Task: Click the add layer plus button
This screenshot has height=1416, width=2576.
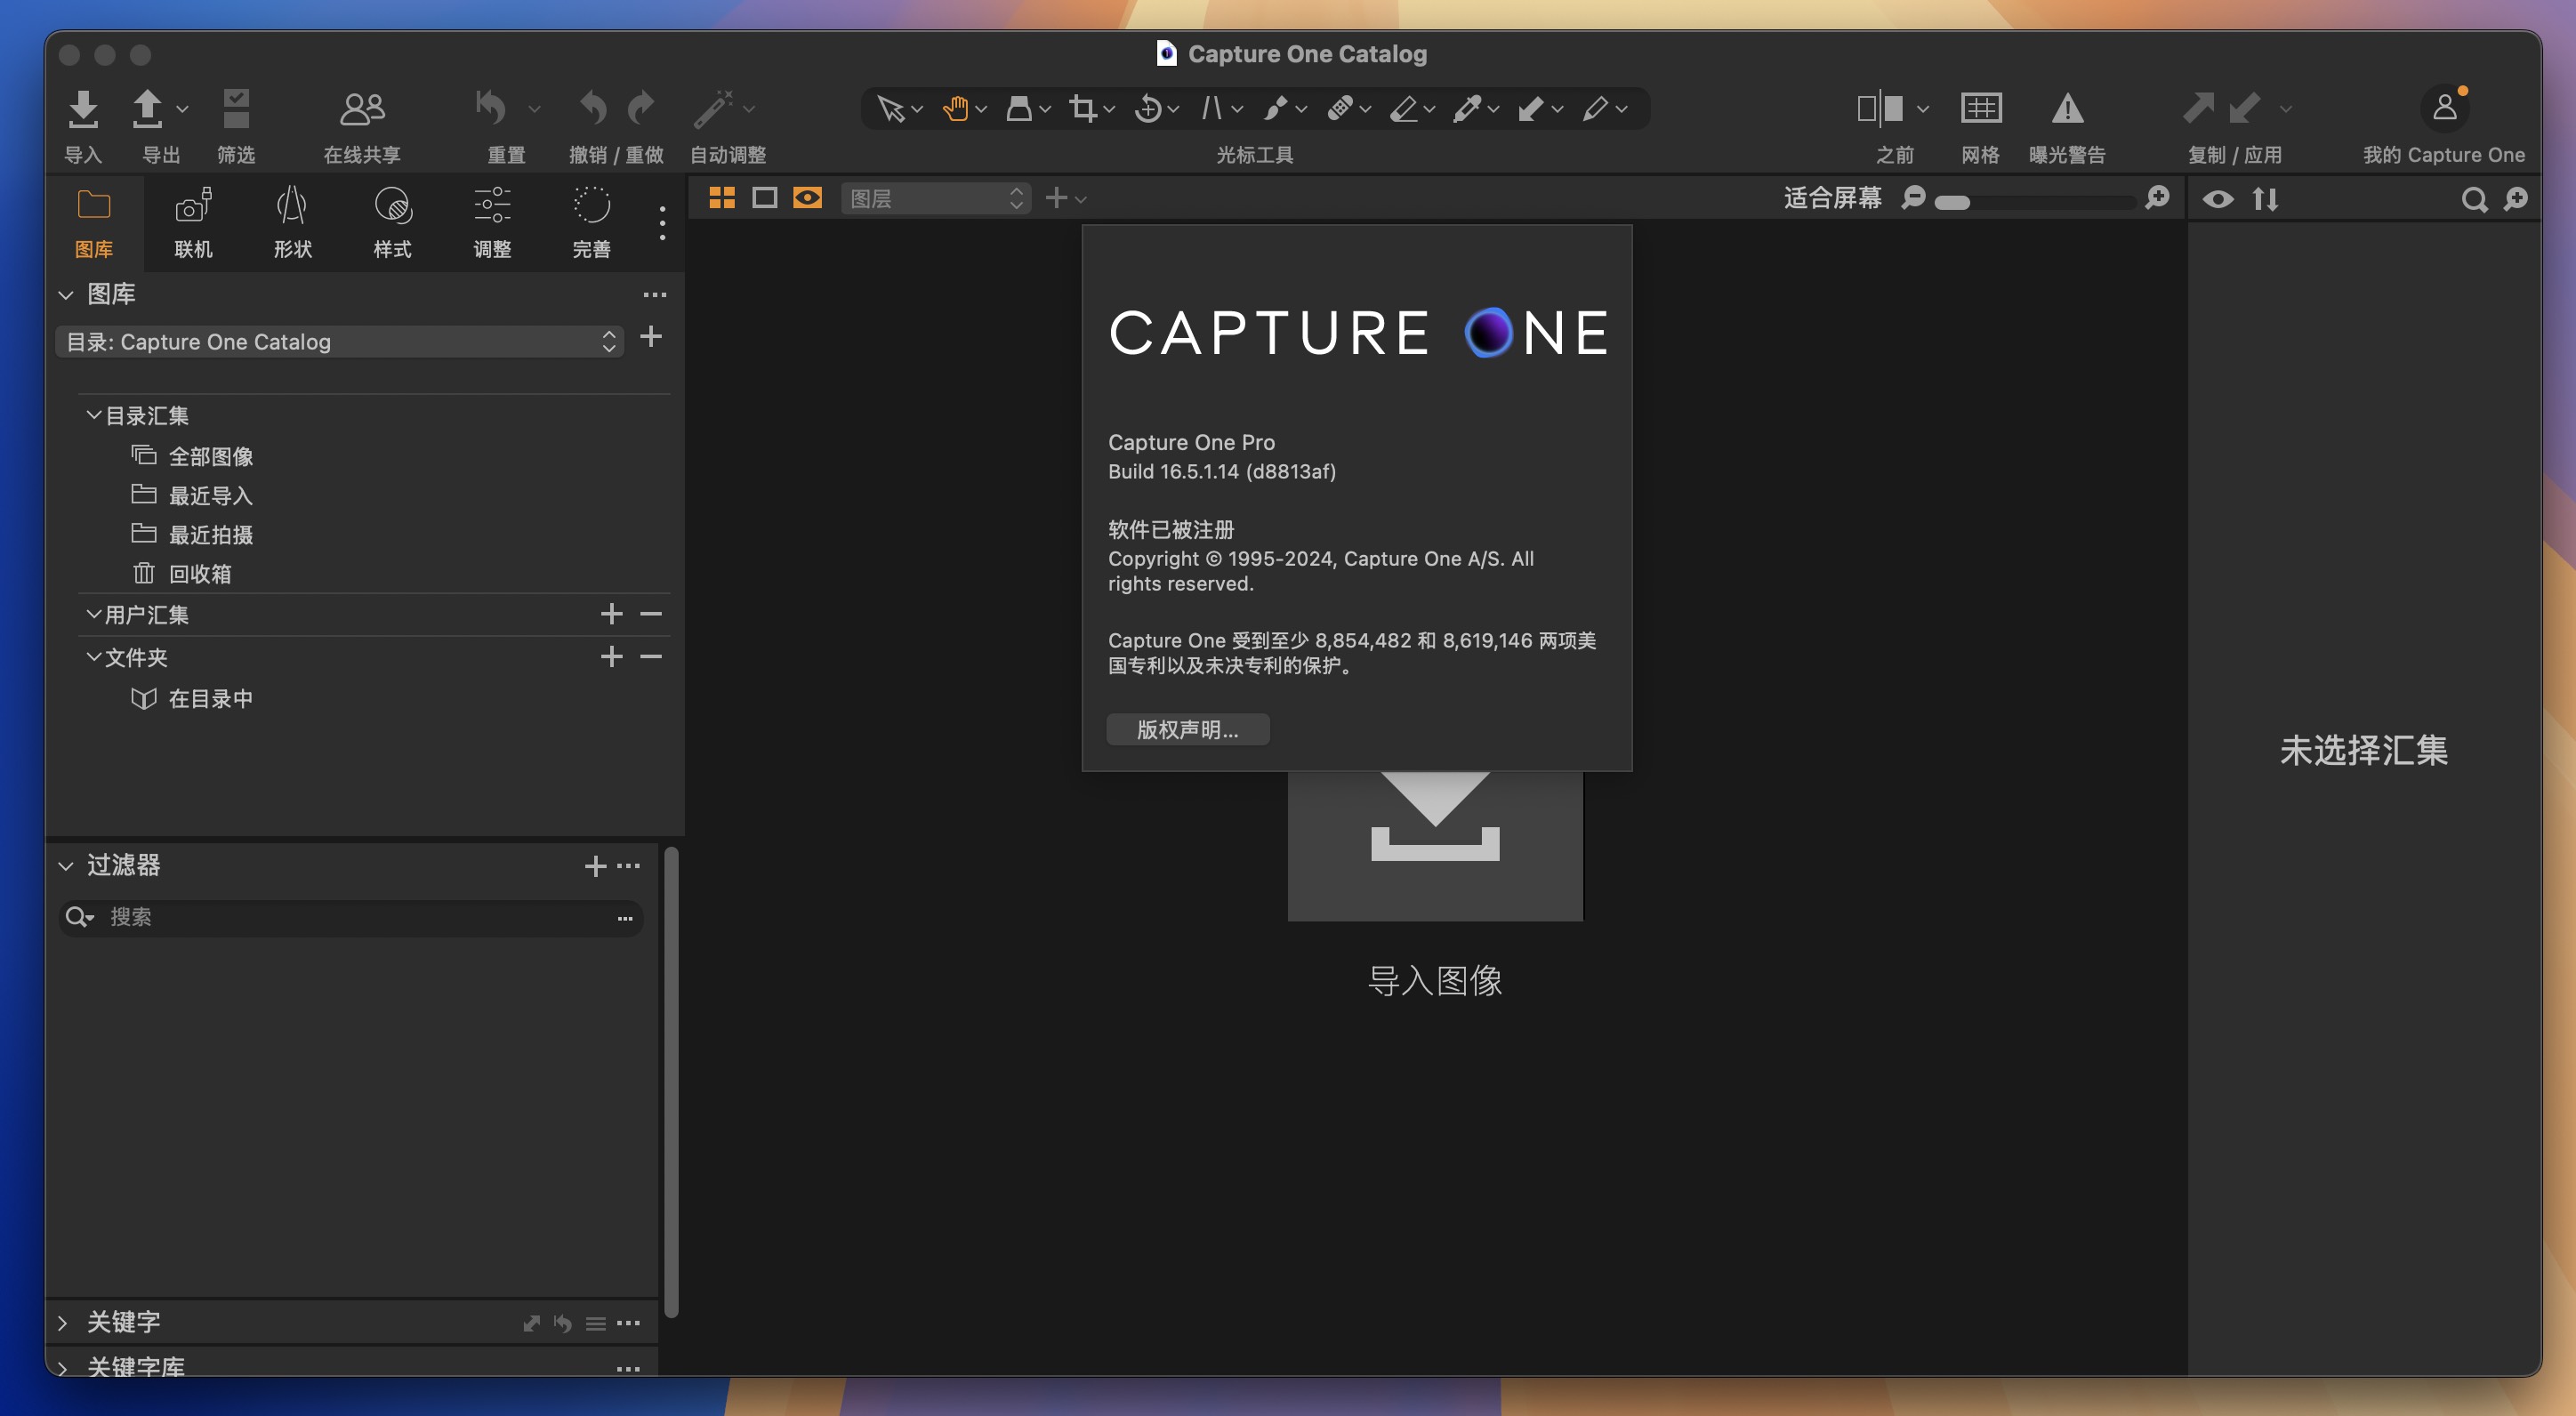Action: point(1056,198)
